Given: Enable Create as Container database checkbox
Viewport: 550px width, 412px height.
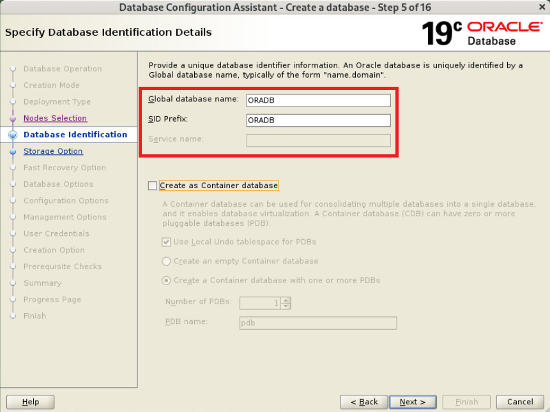Looking at the screenshot, I should 152,186.
